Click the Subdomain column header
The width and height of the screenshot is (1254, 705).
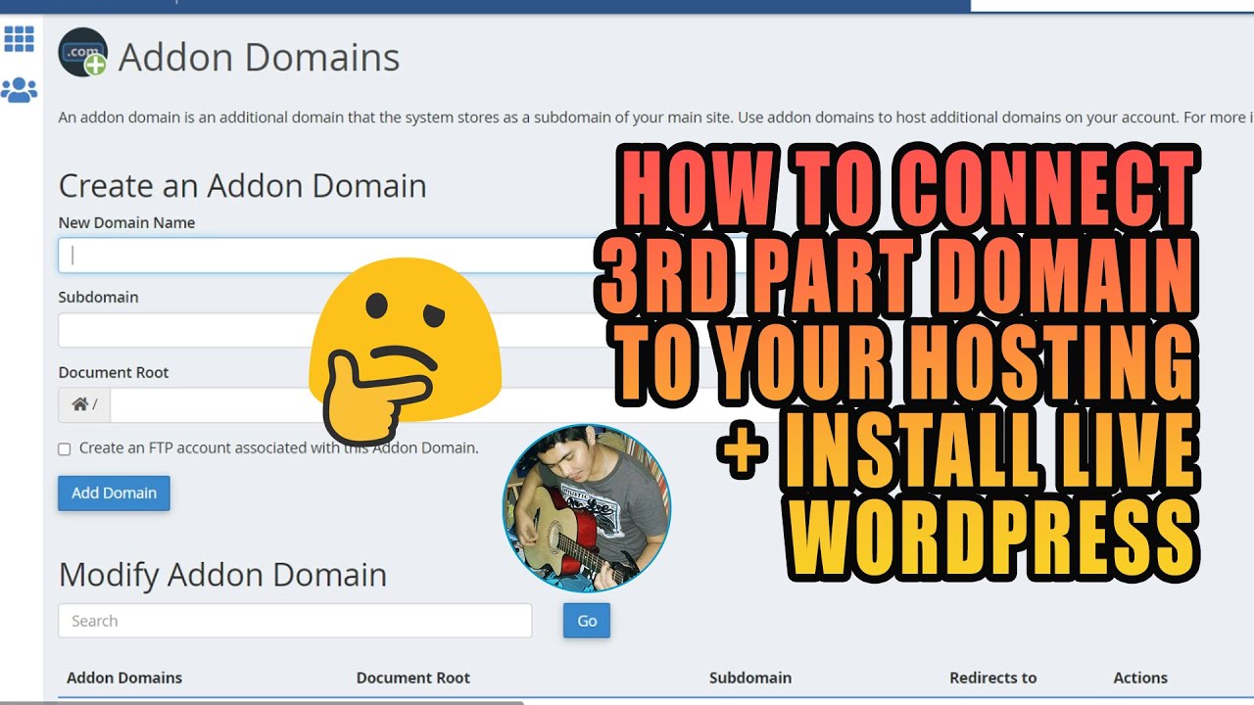pos(750,678)
